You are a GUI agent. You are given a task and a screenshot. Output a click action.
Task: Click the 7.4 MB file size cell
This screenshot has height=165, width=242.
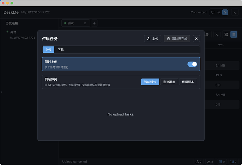pyautogui.click(x=220, y=95)
